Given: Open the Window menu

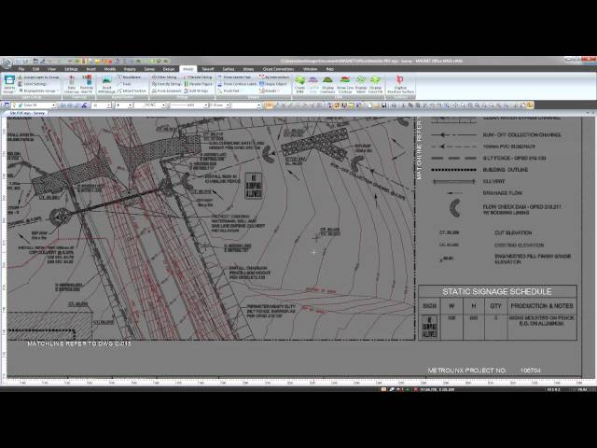Looking at the screenshot, I should pyautogui.click(x=311, y=69).
